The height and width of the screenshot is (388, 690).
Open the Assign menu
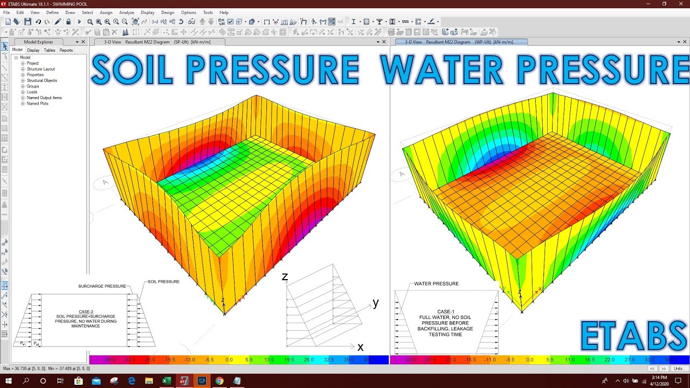click(x=106, y=12)
